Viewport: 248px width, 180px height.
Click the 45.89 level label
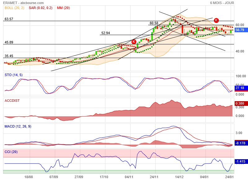[9, 42]
